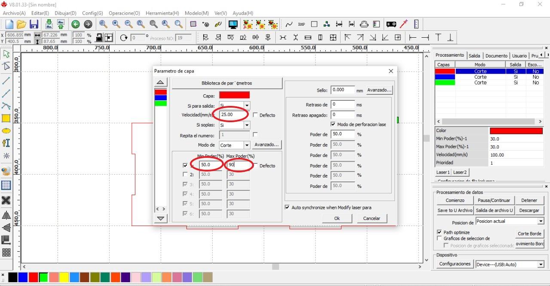550x286 pixels.
Task: Click the Sello value field
Action: click(x=343, y=90)
